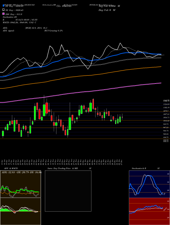
Task: Click the 1057.21 price axis label
Action: point(166,114)
